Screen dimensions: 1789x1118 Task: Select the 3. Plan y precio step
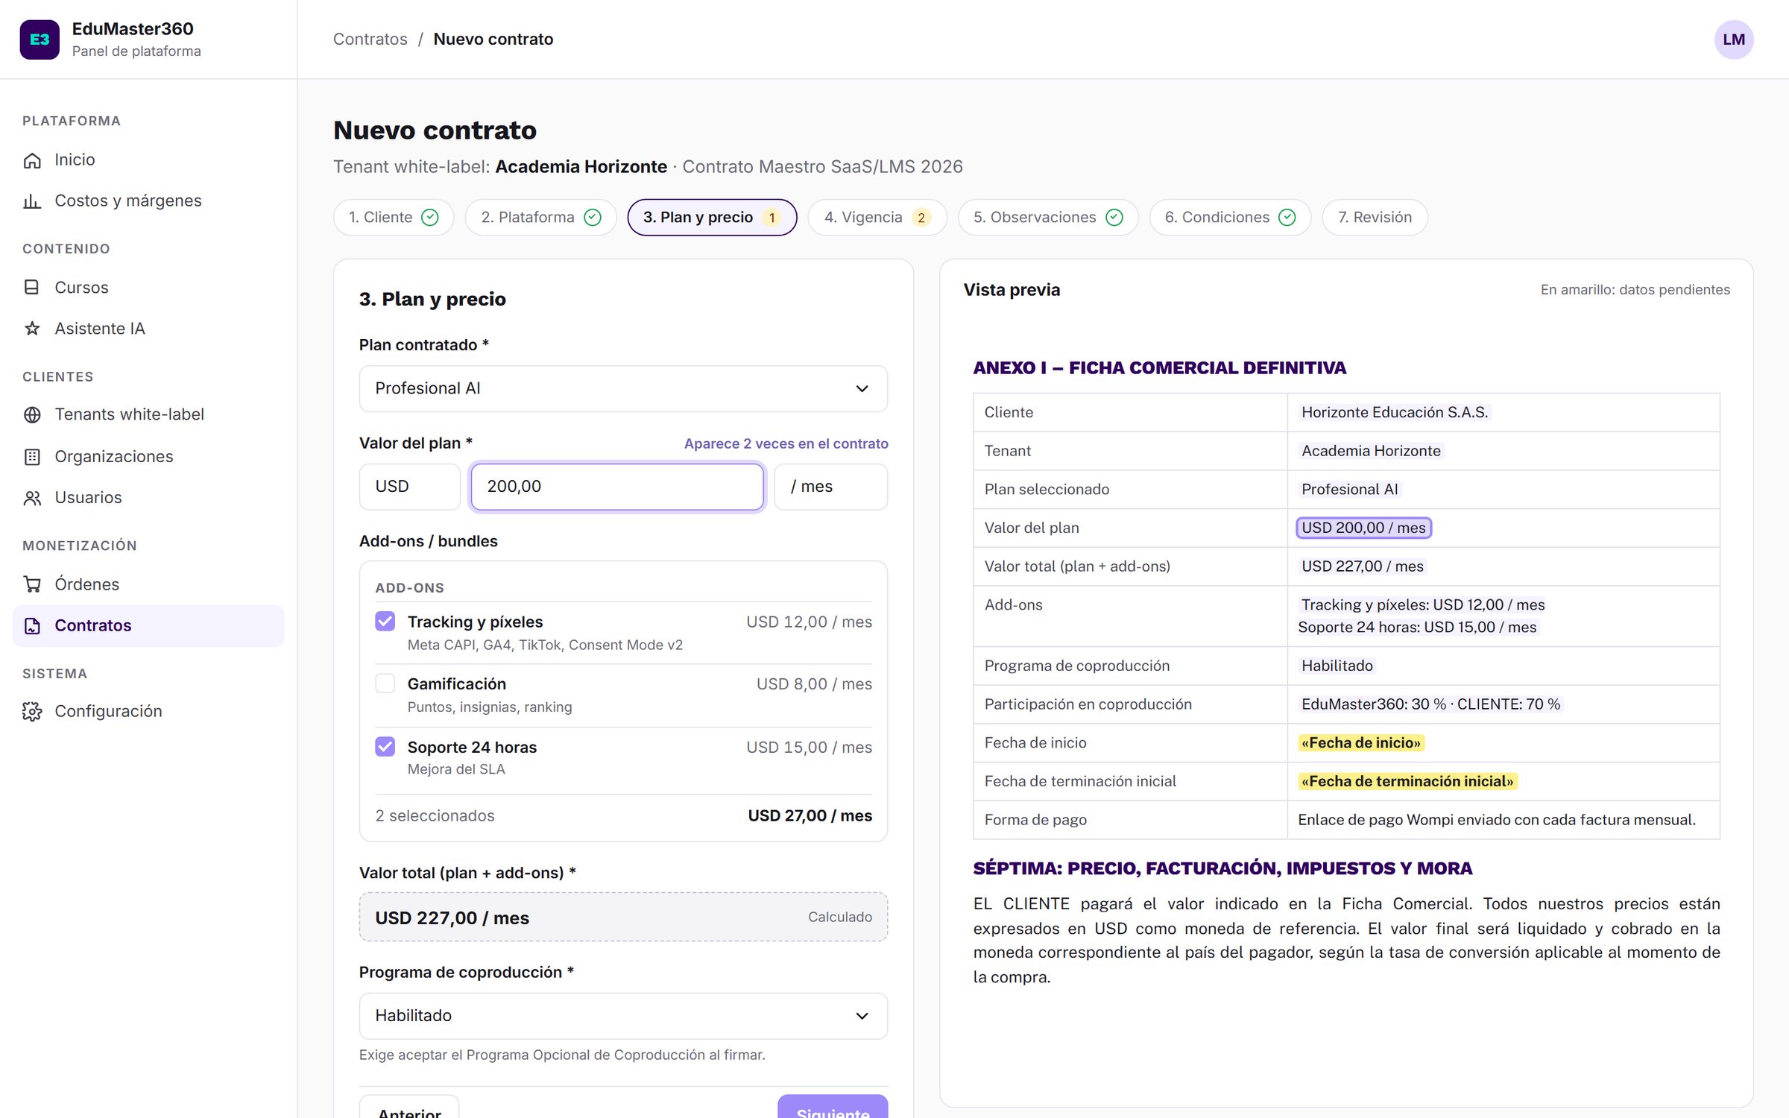point(712,218)
